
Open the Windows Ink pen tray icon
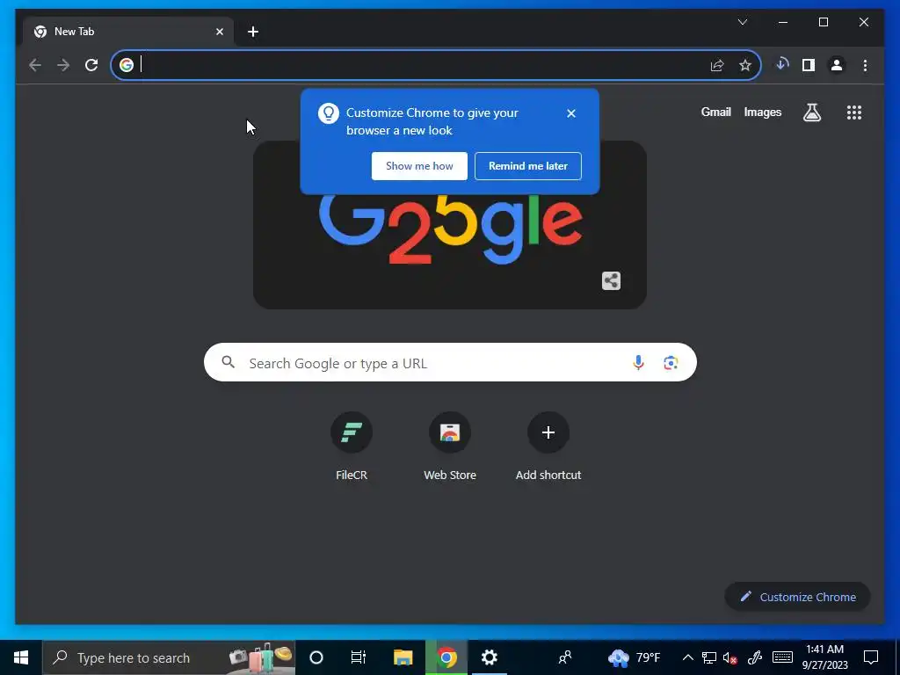click(755, 657)
